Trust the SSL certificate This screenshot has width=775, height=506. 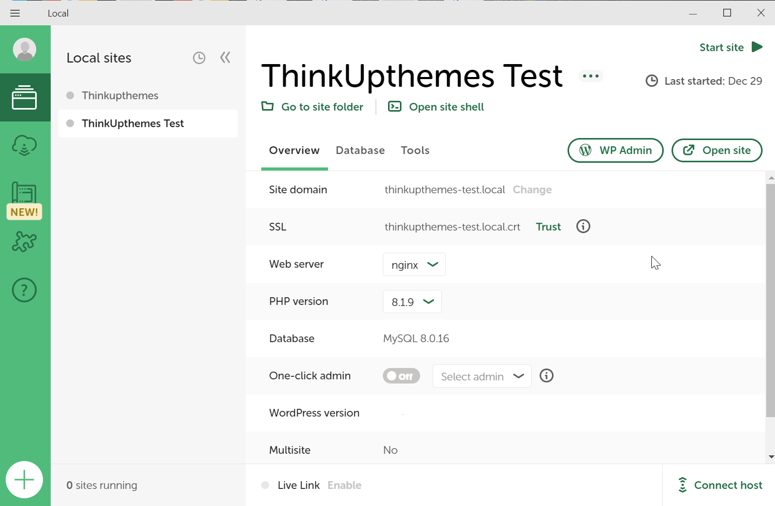[548, 227]
